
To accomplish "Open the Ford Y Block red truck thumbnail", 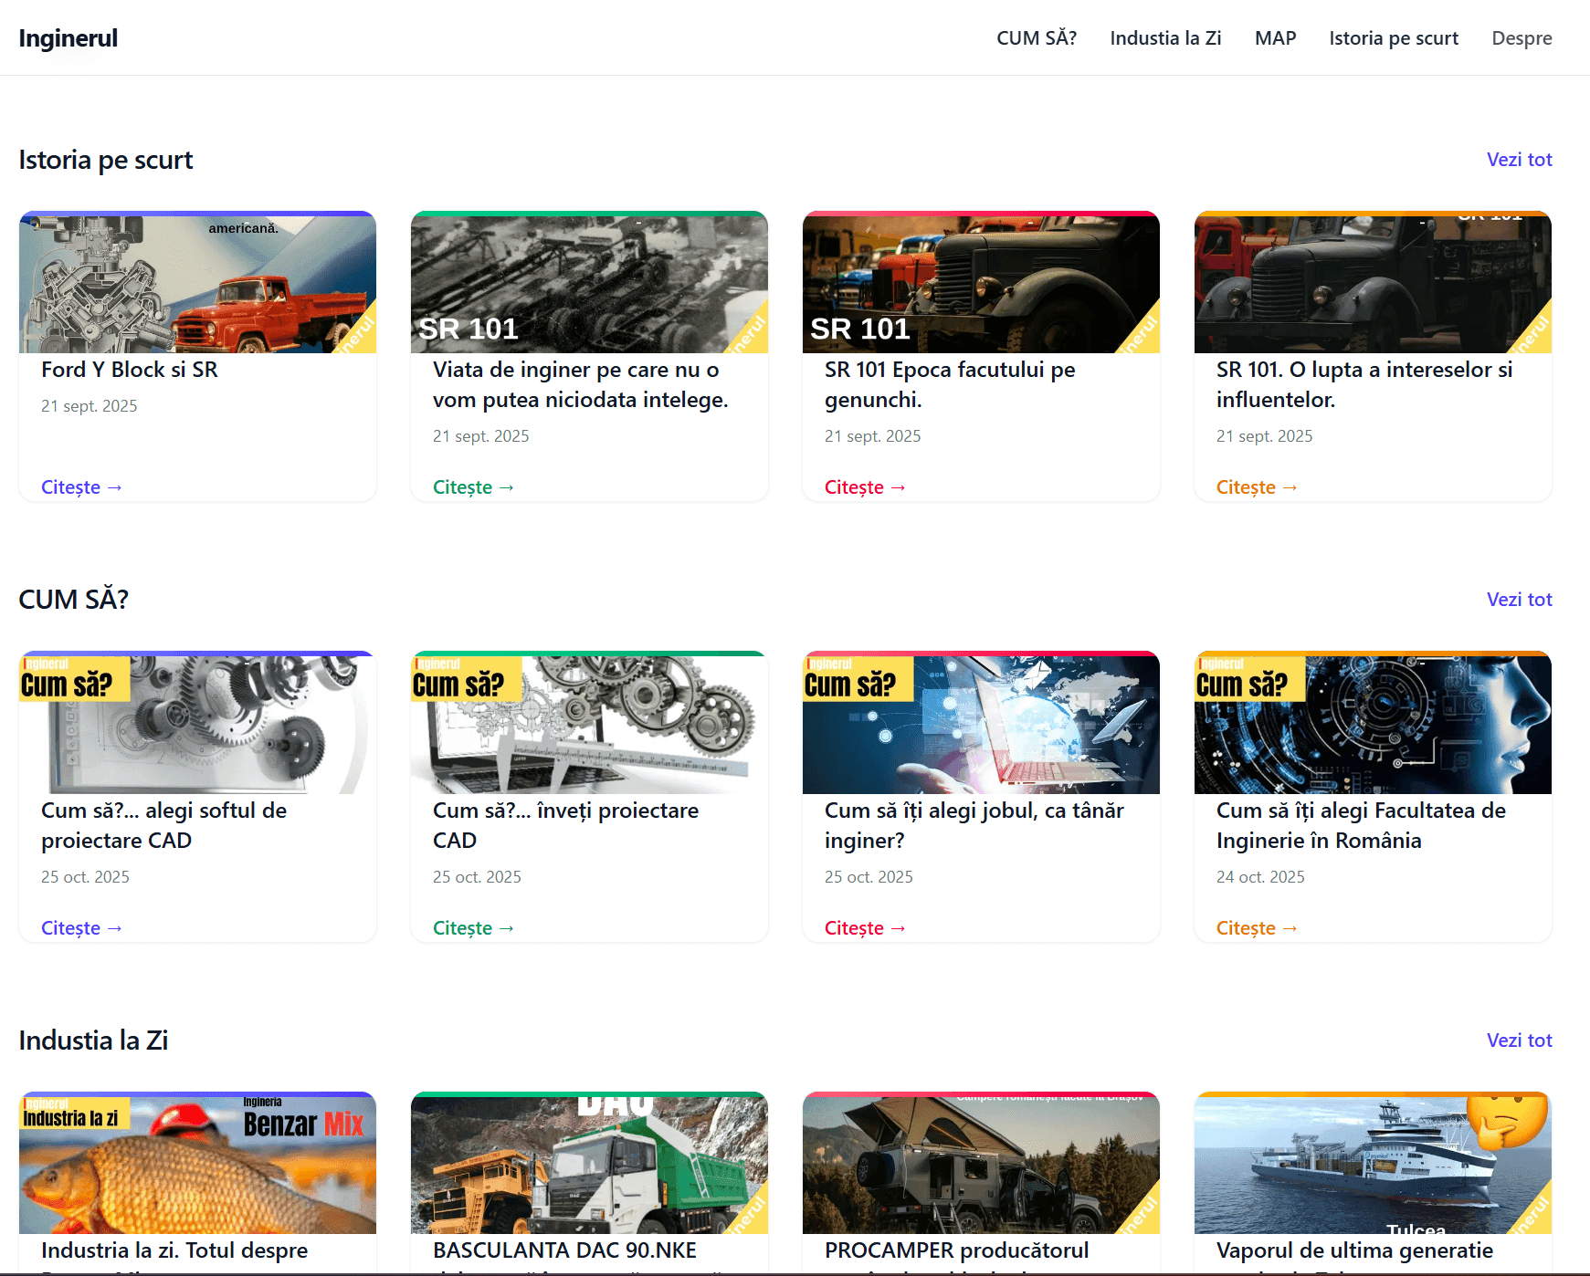I will pyautogui.click(x=197, y=283).
